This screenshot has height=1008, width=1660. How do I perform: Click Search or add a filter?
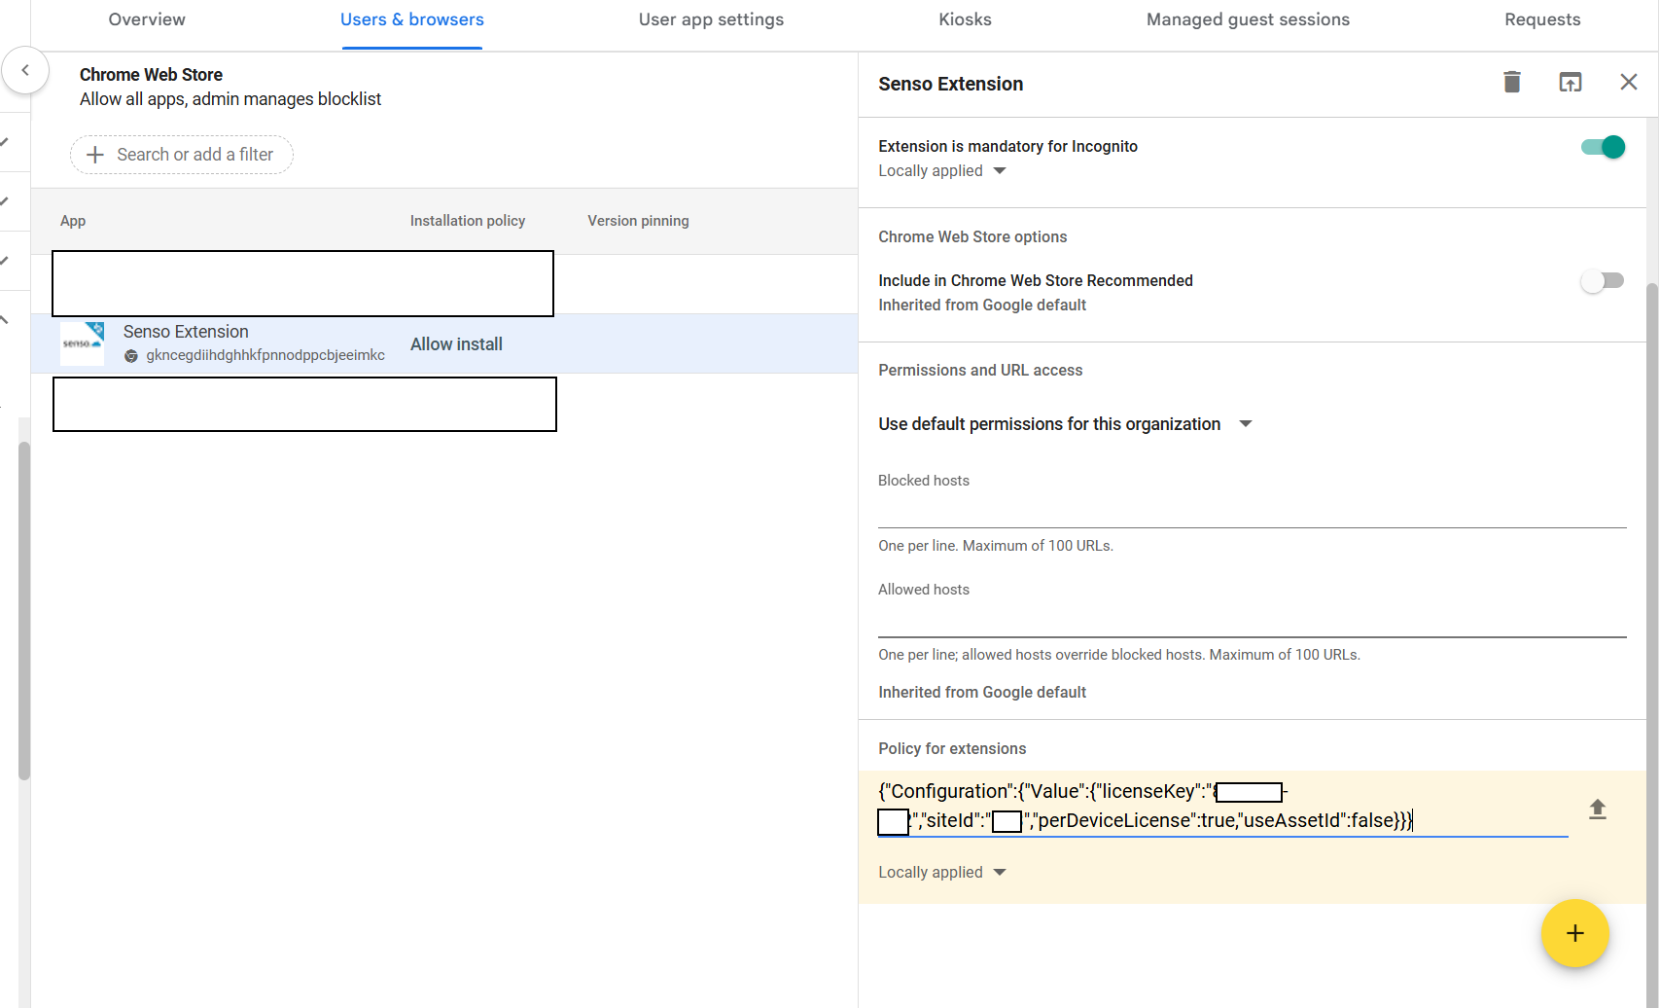pos(182,155)
